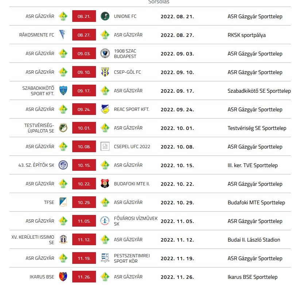Select the Budafoki MTE II. crest
Screen dimensions: 293x285
tap(105, 184)
